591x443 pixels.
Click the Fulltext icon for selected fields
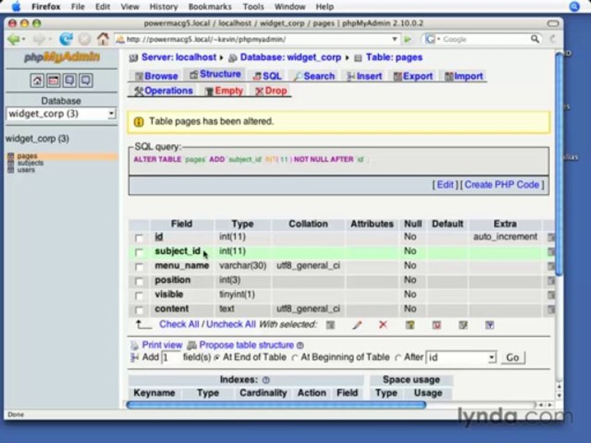click(x=489, y=325)
